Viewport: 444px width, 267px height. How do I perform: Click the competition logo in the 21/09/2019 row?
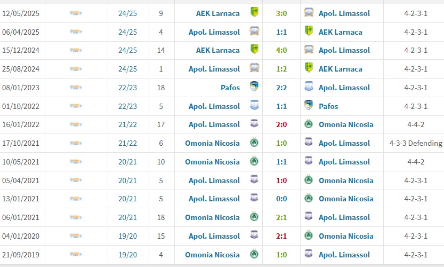coord(76,255)
